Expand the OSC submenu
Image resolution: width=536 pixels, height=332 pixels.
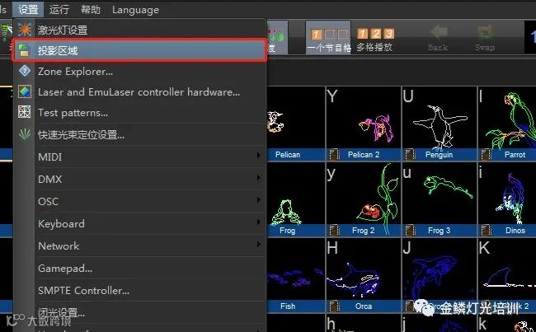(139, 201)
